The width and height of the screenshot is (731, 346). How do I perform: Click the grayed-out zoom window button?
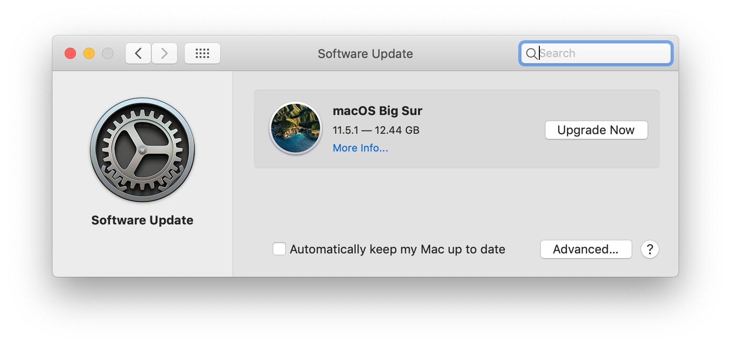click(108, 53)
